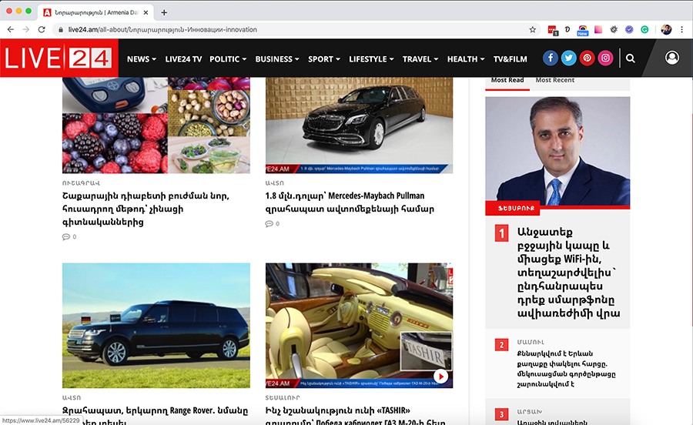Expand the BUSINESS dropdown menu
Screen dimensions: 693x425
coord(277,59)
